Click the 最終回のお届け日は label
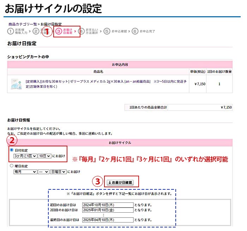The image size is (247, 231). [x=65, y=220]
